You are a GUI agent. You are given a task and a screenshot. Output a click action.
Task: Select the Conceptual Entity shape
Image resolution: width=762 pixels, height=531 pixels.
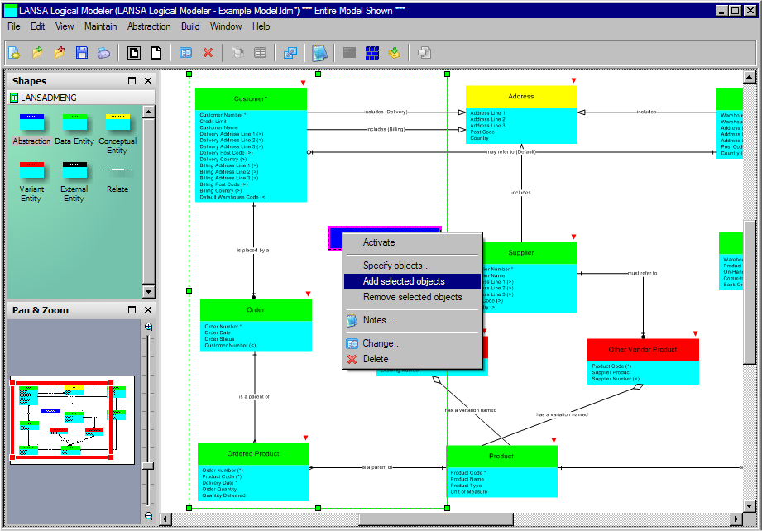117,134
